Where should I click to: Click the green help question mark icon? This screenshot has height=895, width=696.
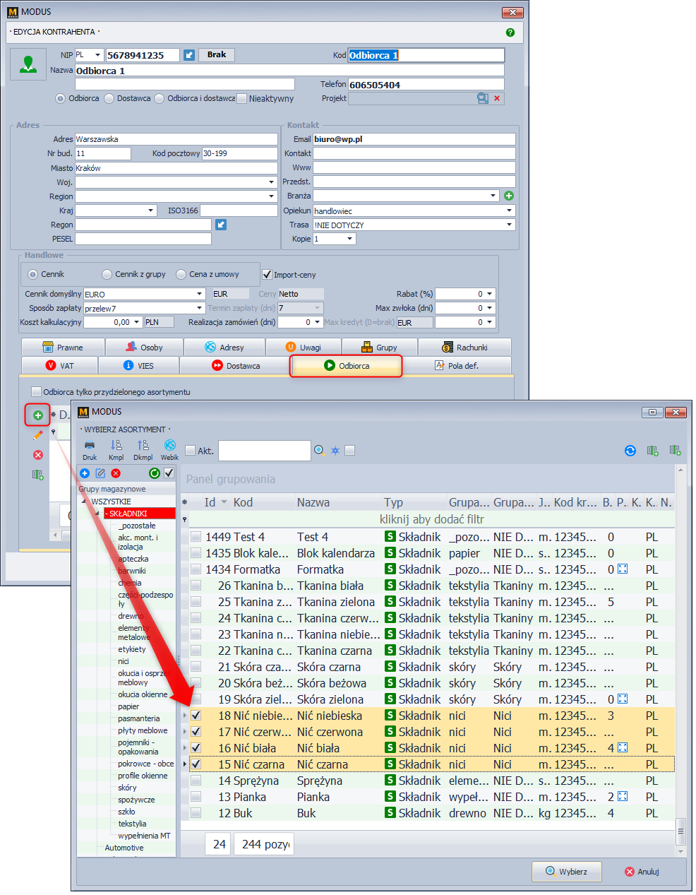[x=510, y=32]
